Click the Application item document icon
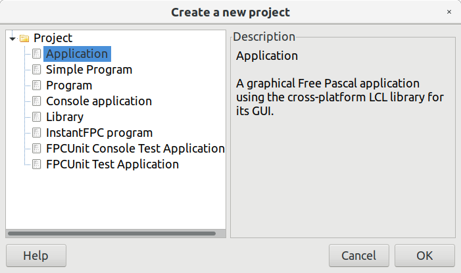The height and width of the screenshot is (273, 461). coord(37,54)
